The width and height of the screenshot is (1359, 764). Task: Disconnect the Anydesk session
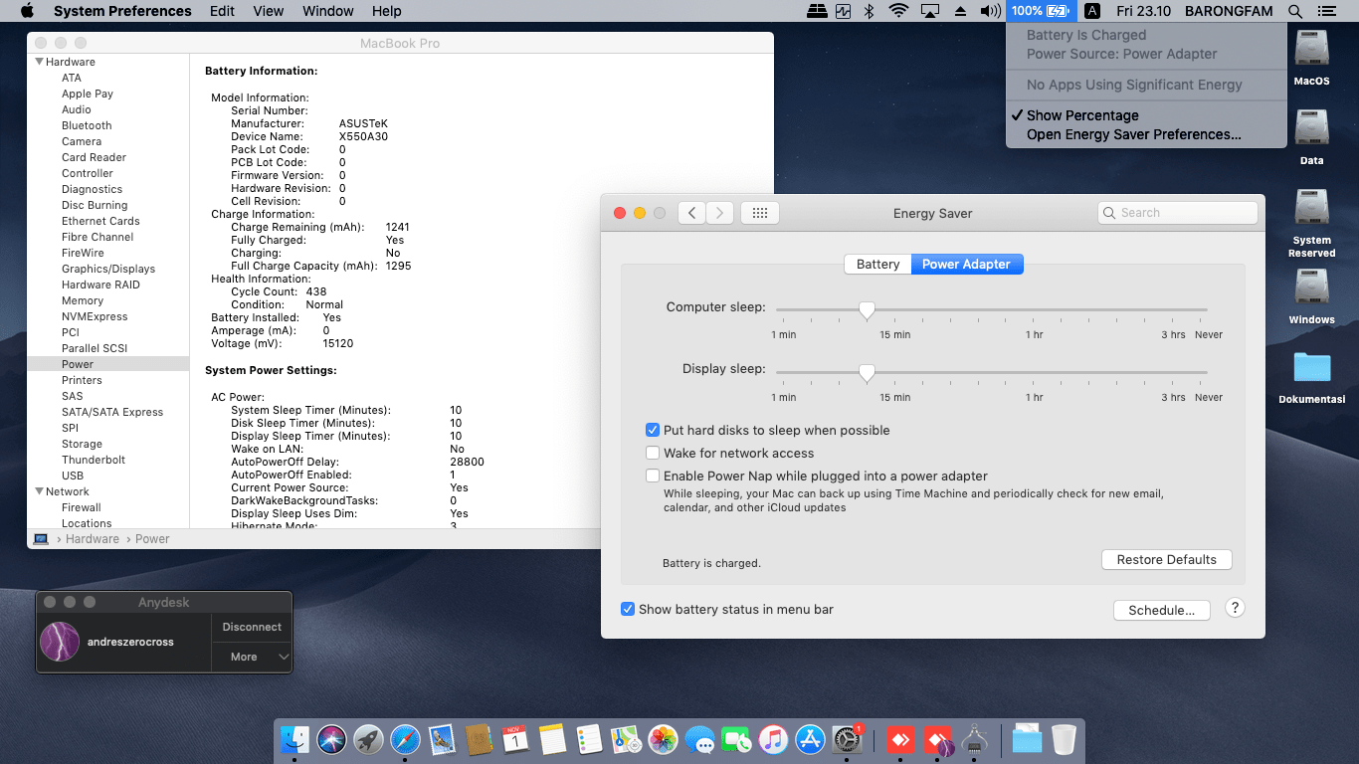click(x=252, y=627)
